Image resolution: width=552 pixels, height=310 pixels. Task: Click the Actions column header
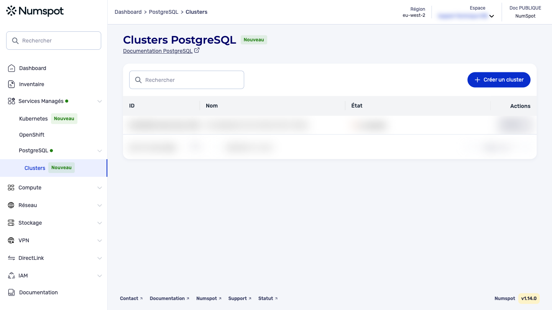pos(520,106)
